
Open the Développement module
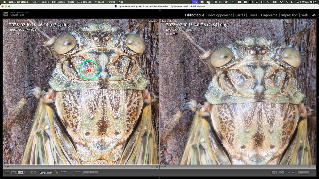coord(220,15)
